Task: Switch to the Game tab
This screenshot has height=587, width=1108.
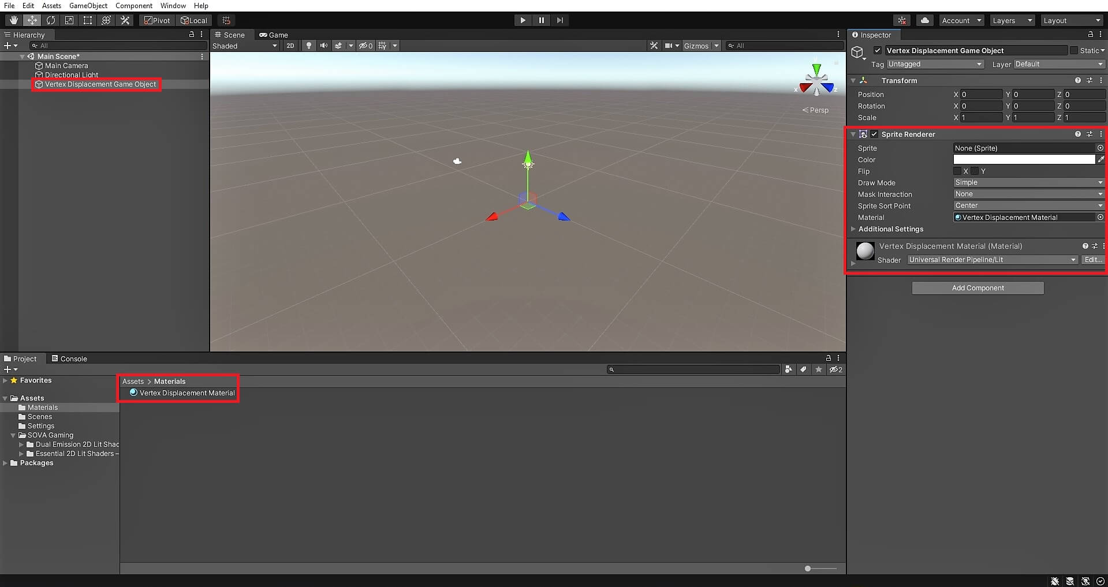Action: (274, 35)
